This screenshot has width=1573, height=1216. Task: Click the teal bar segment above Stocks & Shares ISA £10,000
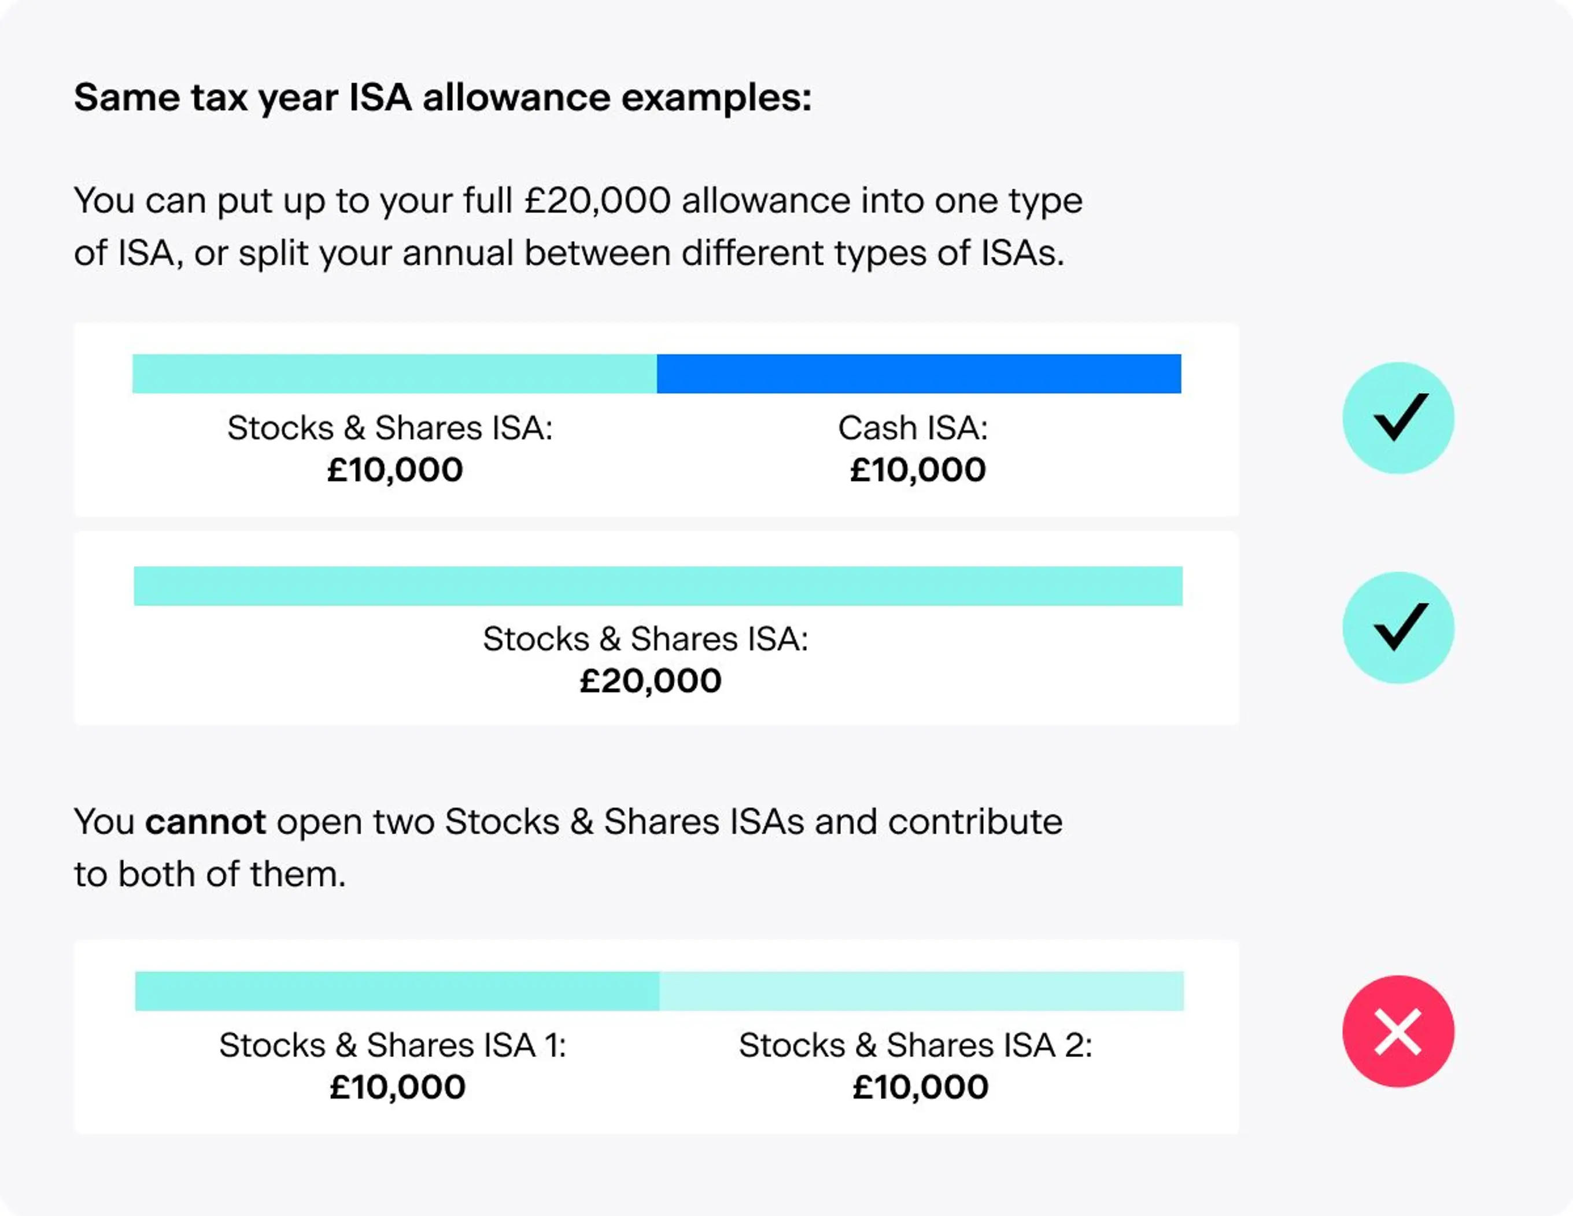pos(394,374)
